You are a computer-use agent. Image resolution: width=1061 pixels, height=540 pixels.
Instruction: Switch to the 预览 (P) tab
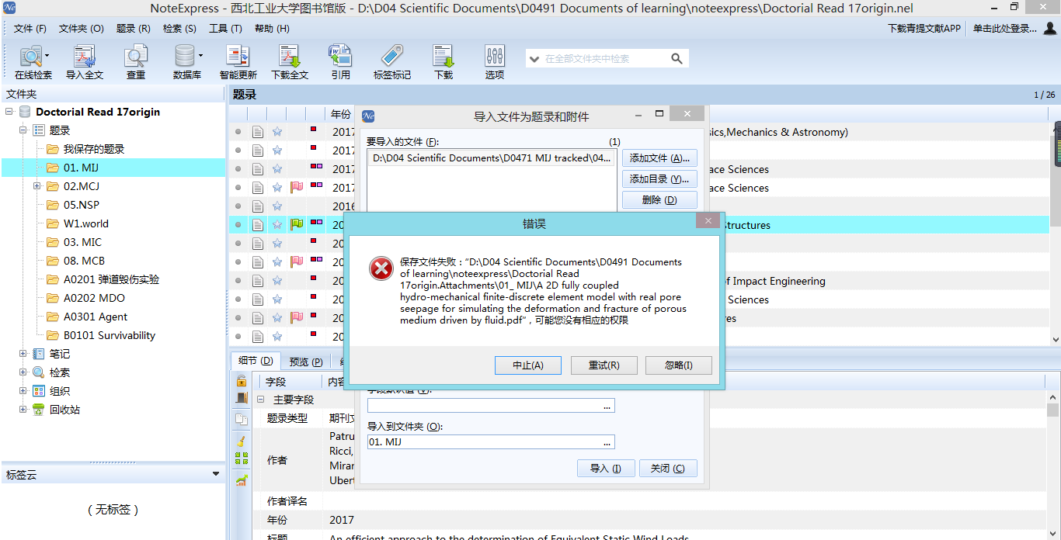(x=306, y=362)
